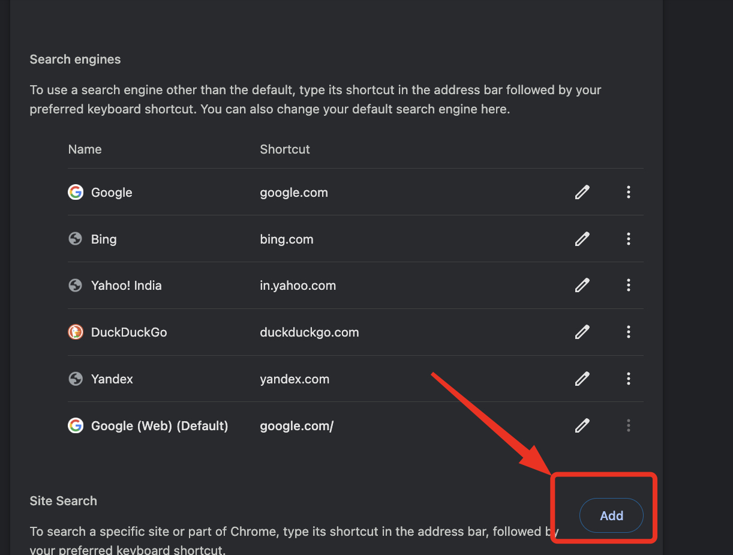This screenshot has width=733, height=555.
Task: Open the Yandex row's three-dot menu
Action: point(628,379)
